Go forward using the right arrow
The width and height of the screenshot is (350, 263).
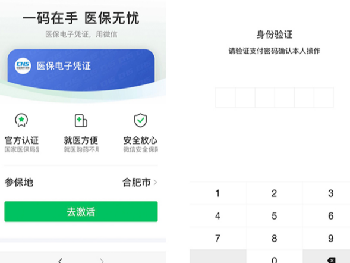pyautogui.click(x=102, y=261)
